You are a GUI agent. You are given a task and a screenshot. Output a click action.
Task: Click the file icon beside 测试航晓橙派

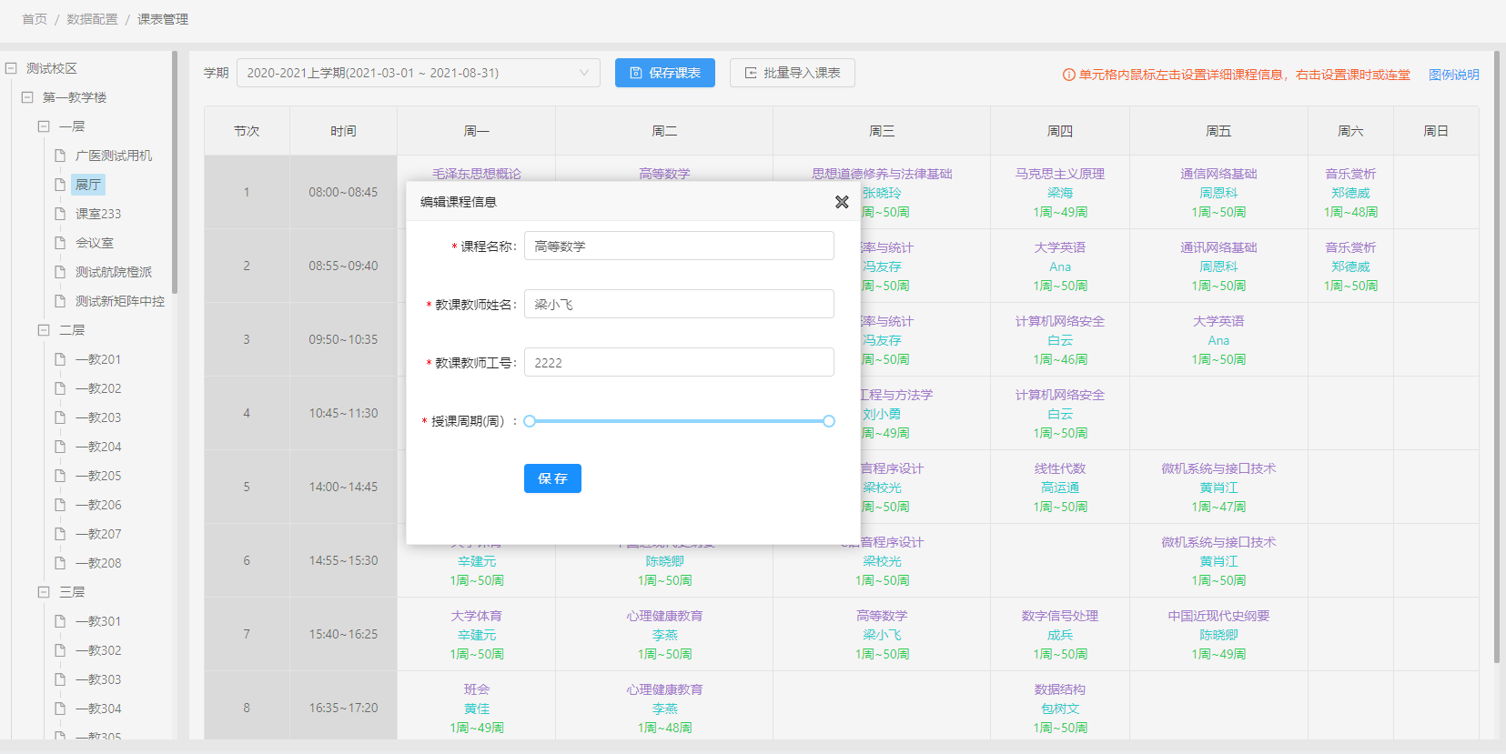pos(60,272)
